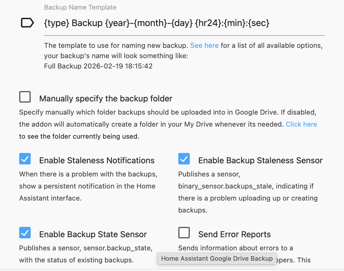Click the 'Send Error Reports' label text
This screenshot has height=271, width=344.
coord(234,234)
